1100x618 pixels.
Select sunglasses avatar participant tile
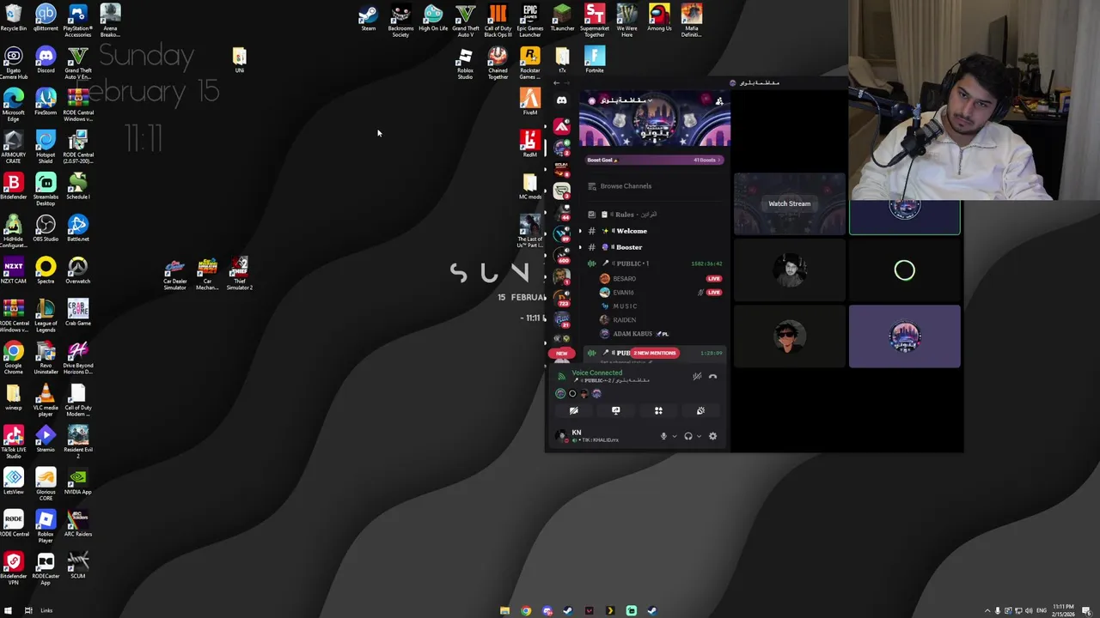pyautogui.click(x=789, y=336)
